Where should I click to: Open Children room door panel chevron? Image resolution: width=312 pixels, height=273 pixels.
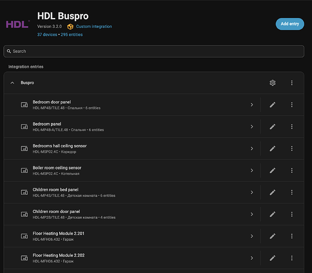252,214
